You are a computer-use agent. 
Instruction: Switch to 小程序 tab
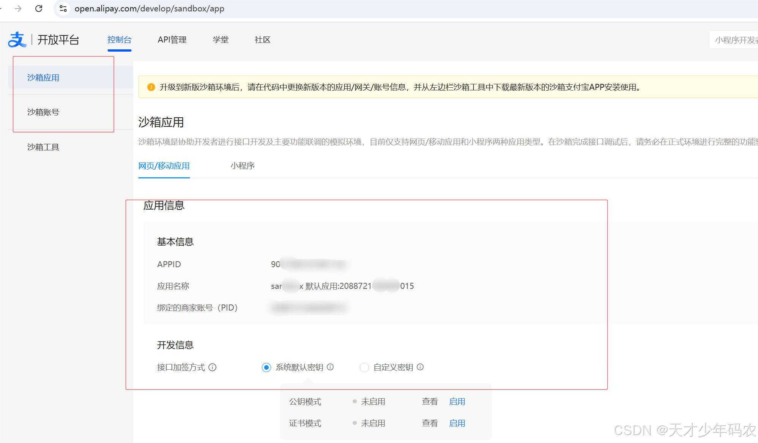tap(242, 166)
